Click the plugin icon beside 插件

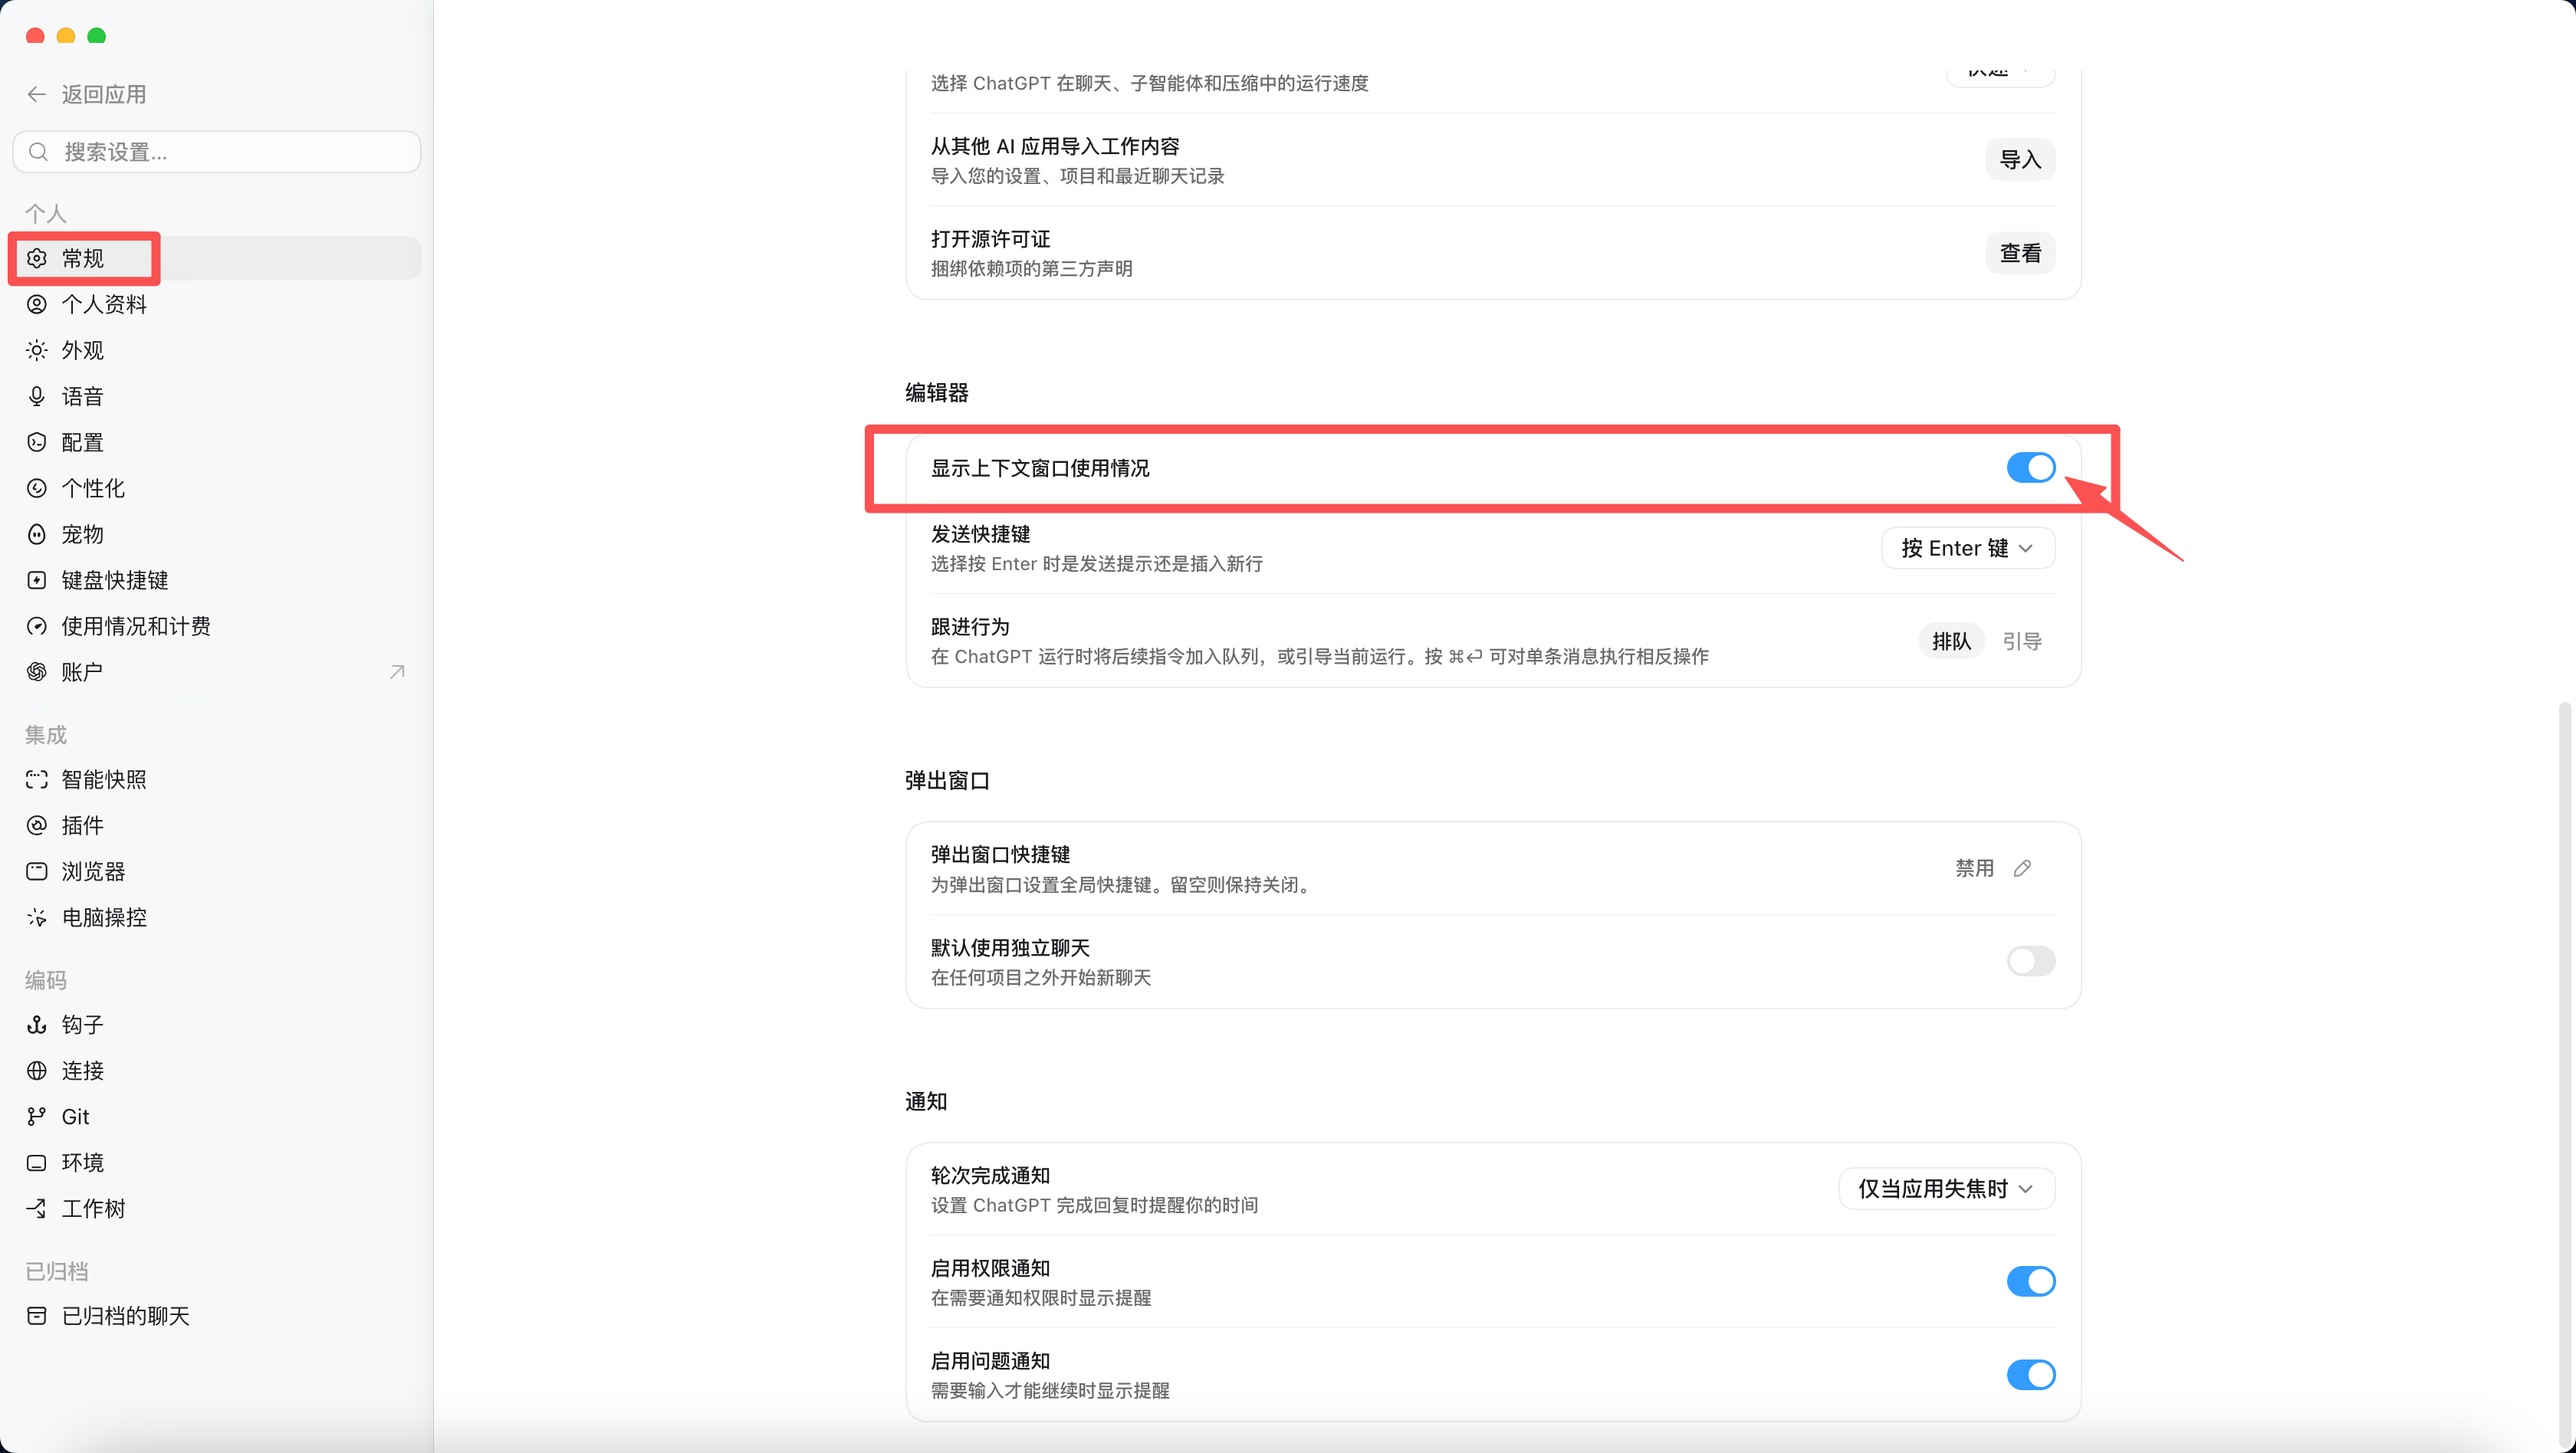(x=37, y=825)
